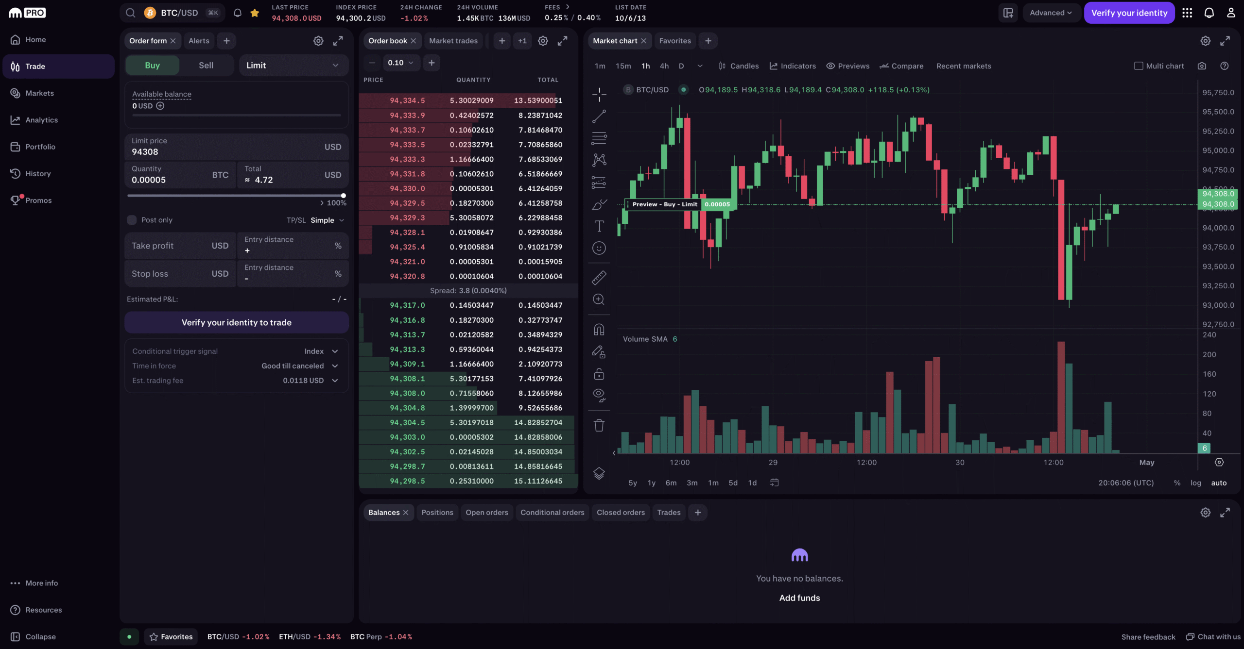Open Time in force dropdown
Viewport: 1244px width, 649px height.
tap(300, 366)
